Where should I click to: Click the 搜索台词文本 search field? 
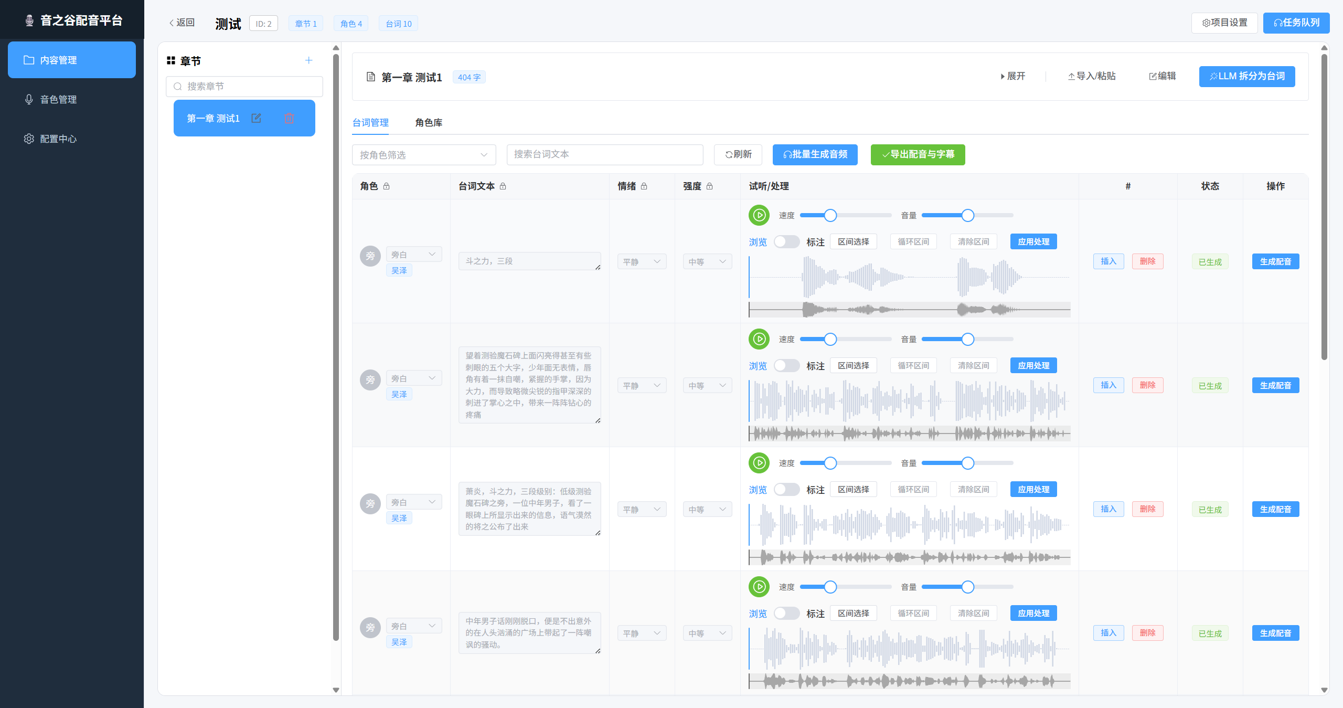[x=604, y=154]
